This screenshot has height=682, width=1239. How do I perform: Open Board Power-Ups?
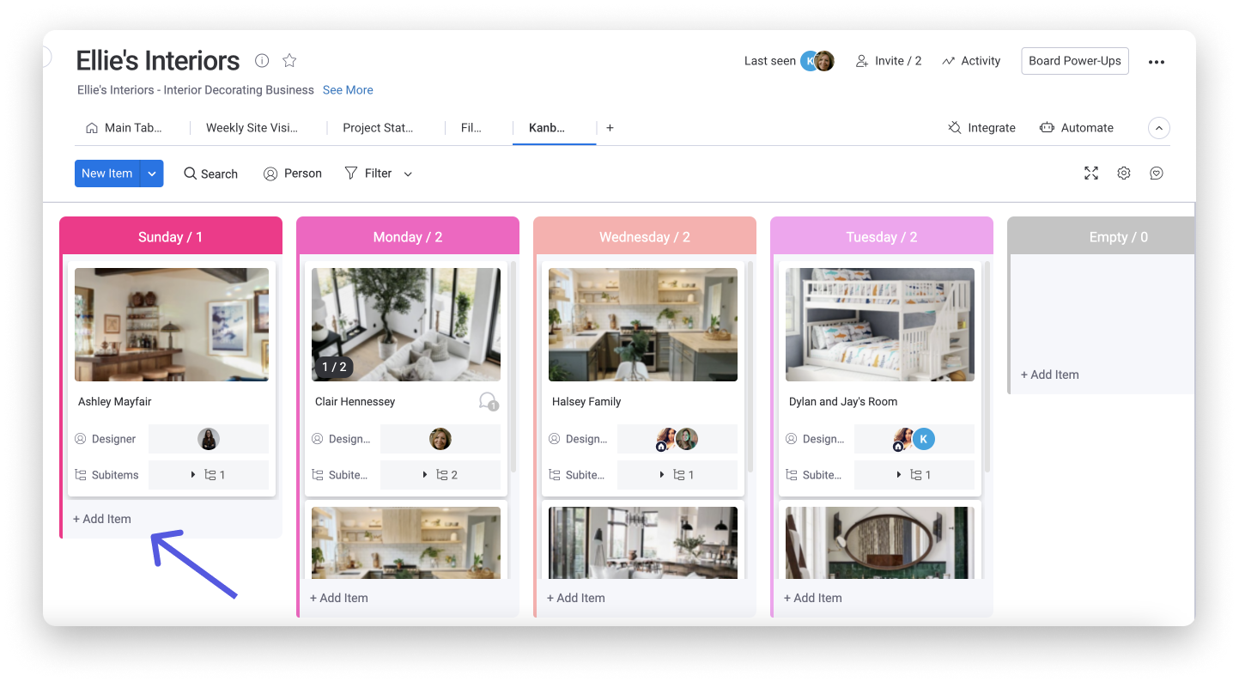[x=1074, y=61]
